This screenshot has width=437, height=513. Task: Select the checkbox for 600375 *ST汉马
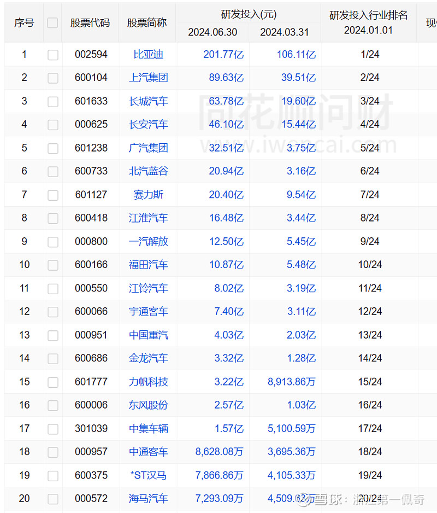coord(53,476)
